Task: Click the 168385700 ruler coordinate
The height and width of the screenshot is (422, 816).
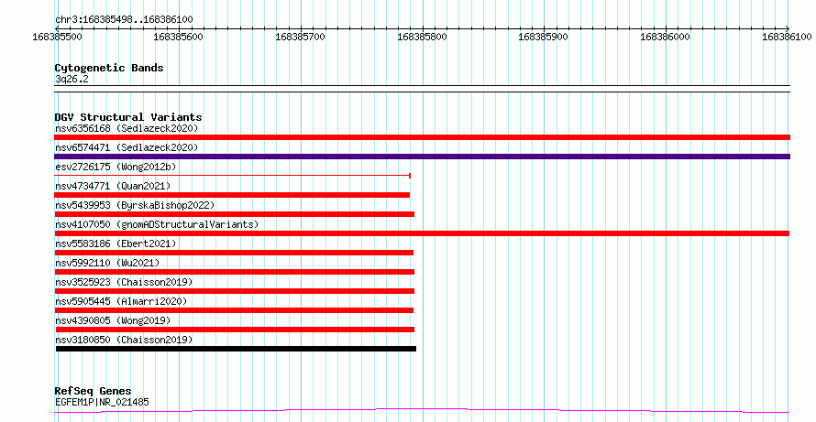Action: pyautogui.click(x=301, y=37)
